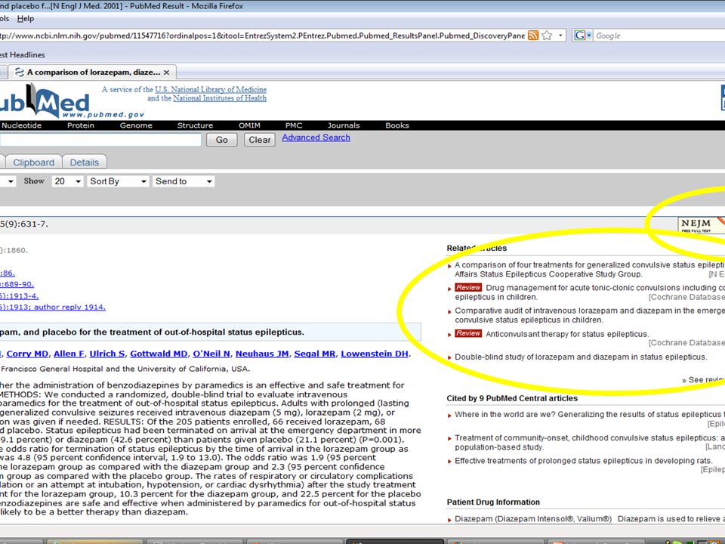
Task: Open 'Treatment of community-onset, childhood convulsive' article
Action: pyautogui.click(x=590, y=442)
